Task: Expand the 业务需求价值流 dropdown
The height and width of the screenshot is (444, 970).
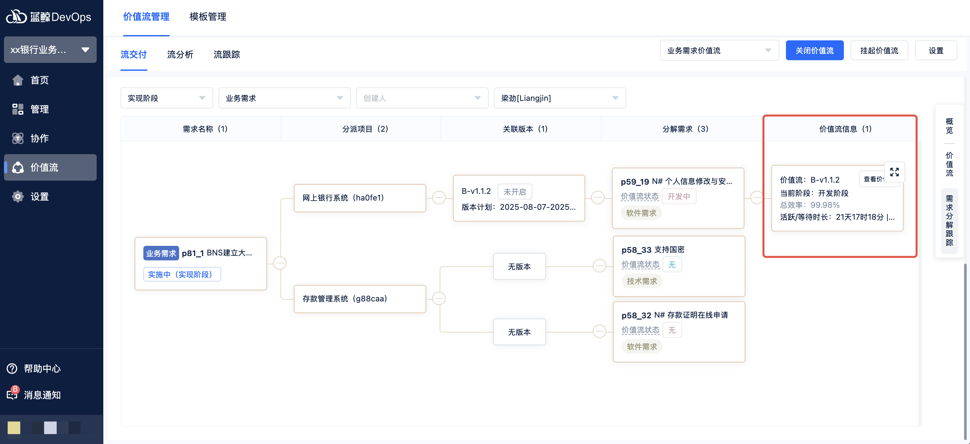Action: pyautogui.click(x=719, y=50)
